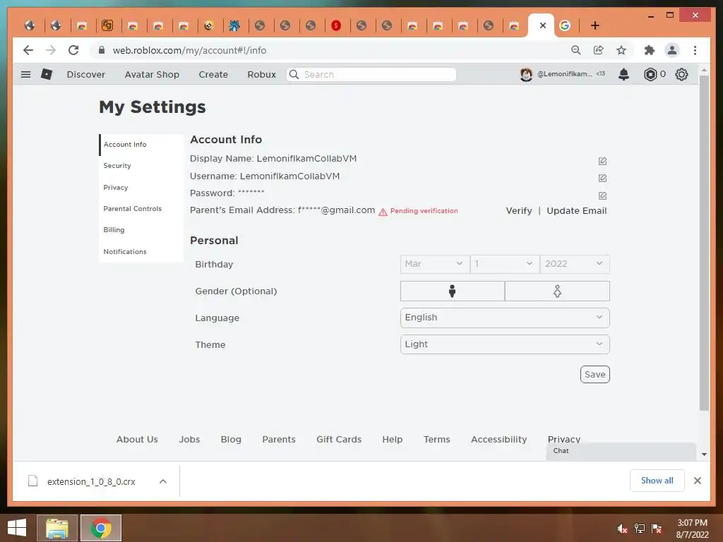Open Help footer link
Image resolution: width=723 pixels, height=542 pixels.
tap(393, 439)
